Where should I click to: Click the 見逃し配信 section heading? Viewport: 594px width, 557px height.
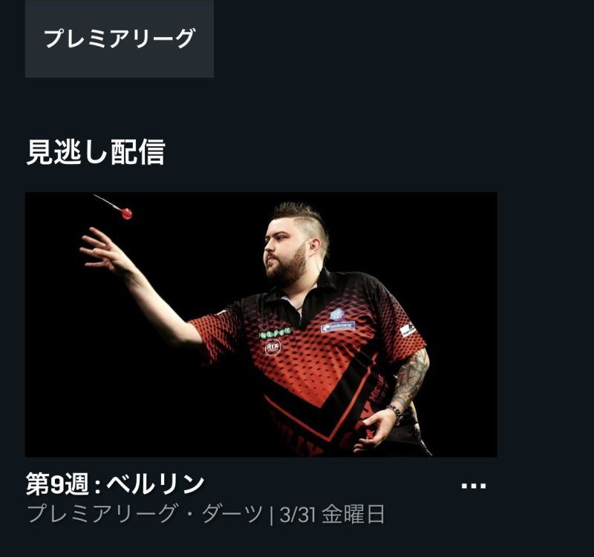tap(96, 152)
